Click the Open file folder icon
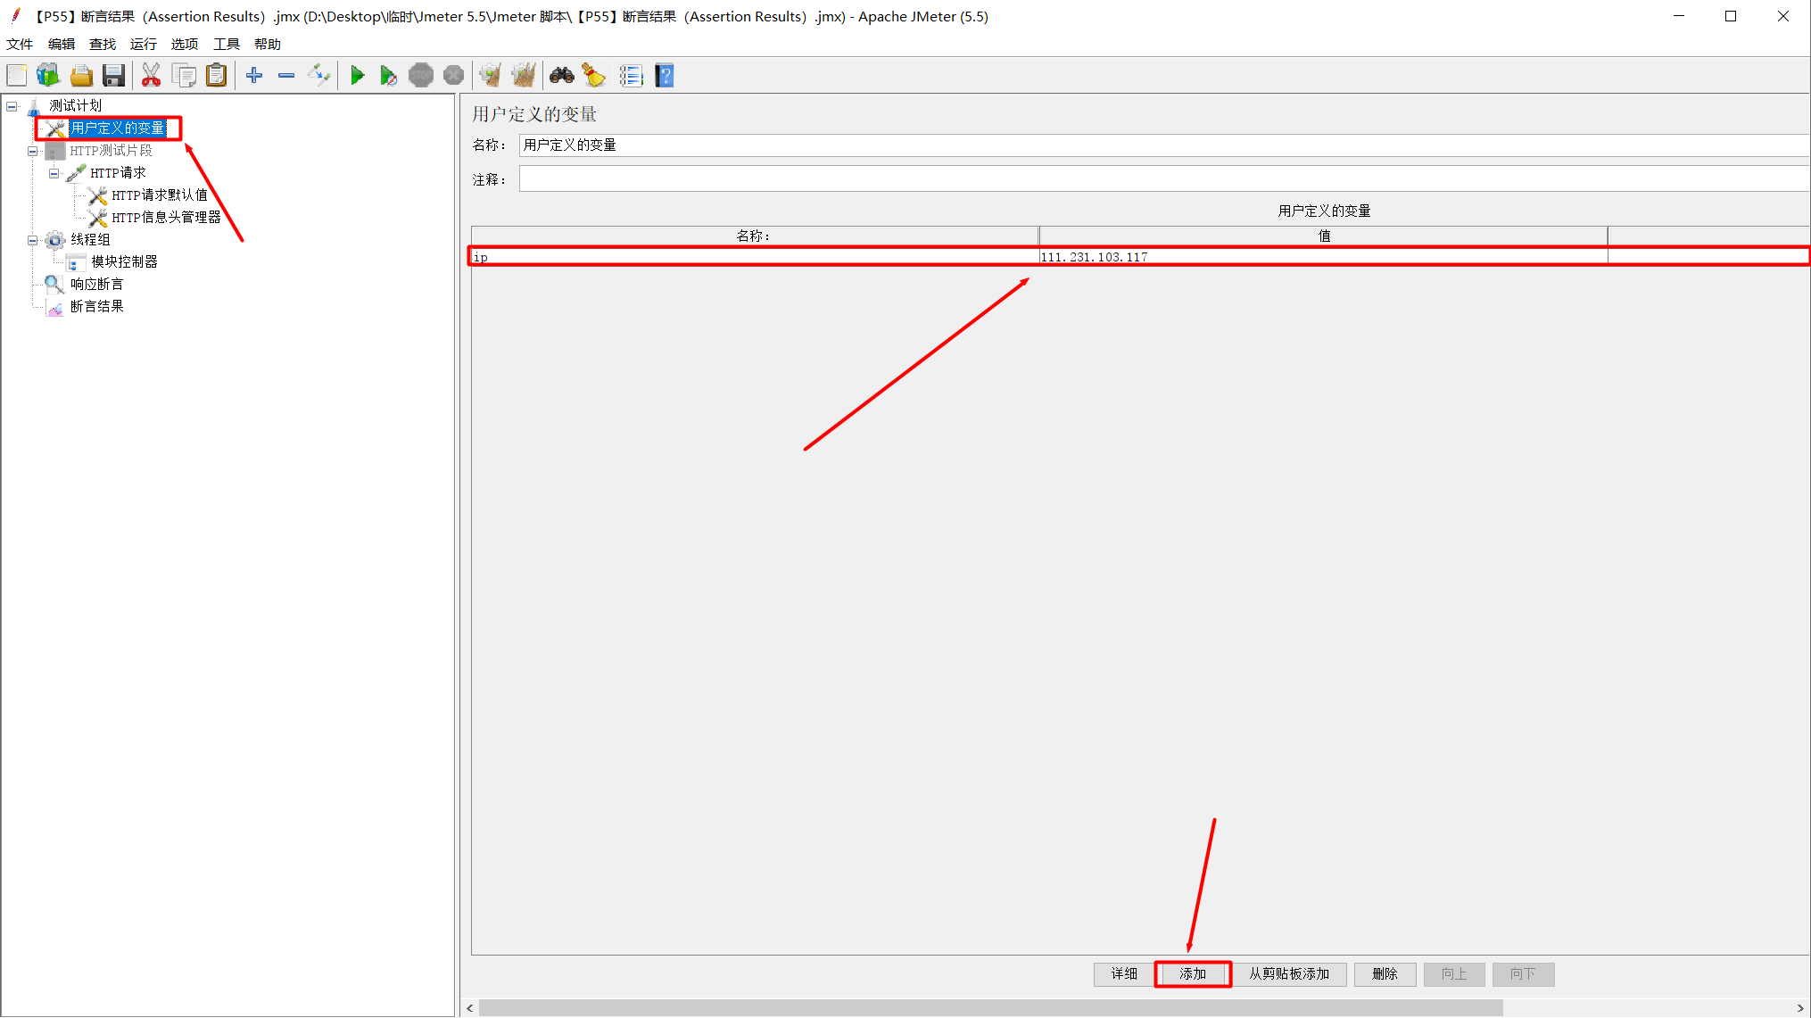 pos(81,76)
